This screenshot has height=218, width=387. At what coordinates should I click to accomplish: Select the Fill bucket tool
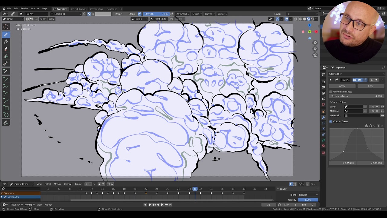pos(6,41)
